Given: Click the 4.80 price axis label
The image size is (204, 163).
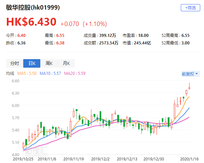Looking at the screenshot, I should 15,154.
